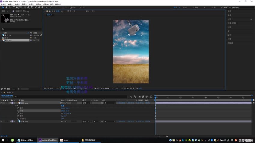Open the 合成(C) menu
The image size is (255, 143).
pos(17,4)
